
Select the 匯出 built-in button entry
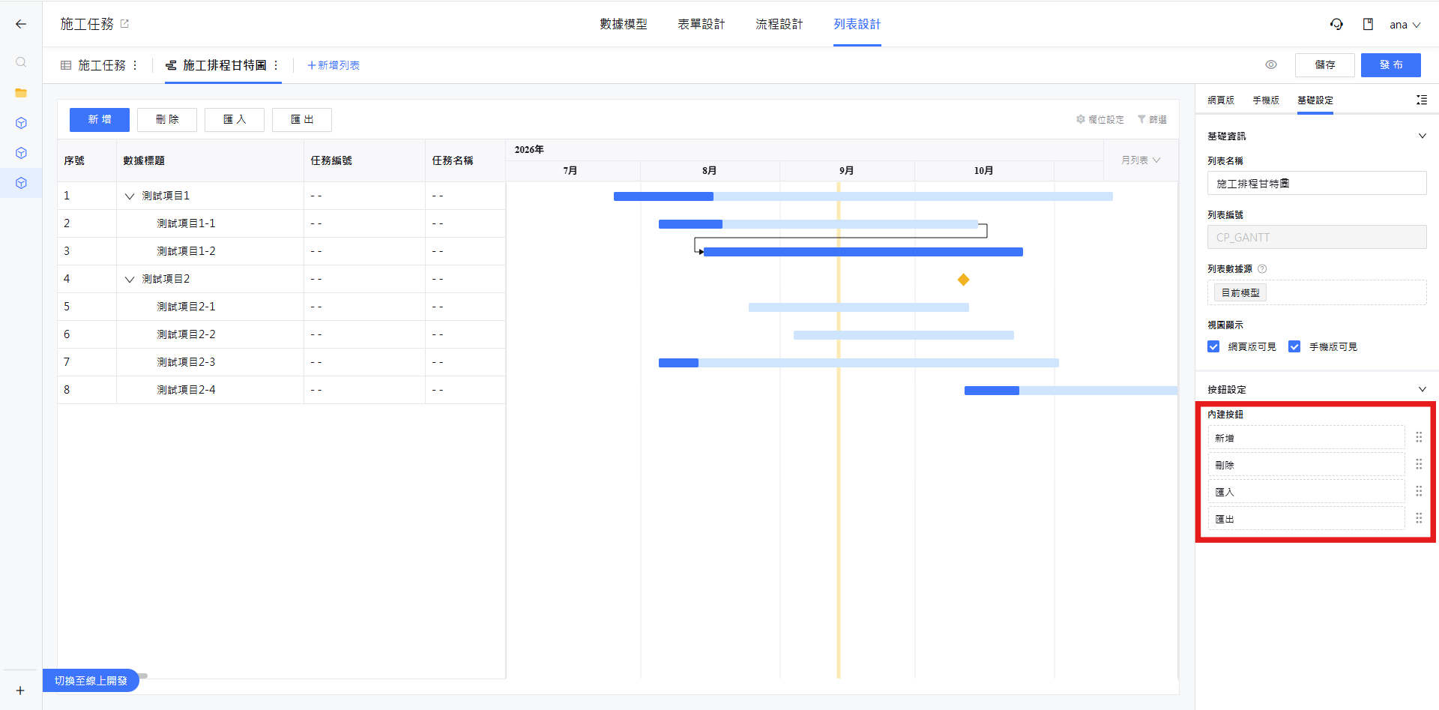tap(1306, 519)
